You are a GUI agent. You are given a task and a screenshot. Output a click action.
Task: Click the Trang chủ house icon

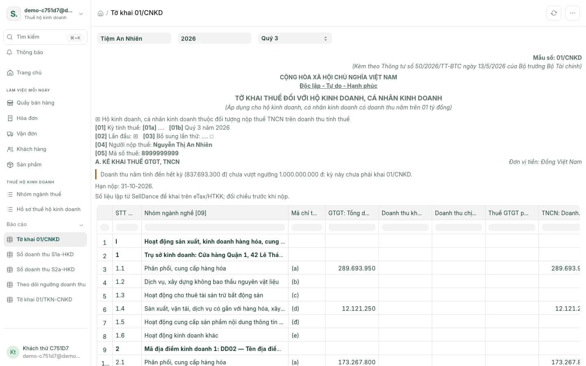(x=10, y=73)
